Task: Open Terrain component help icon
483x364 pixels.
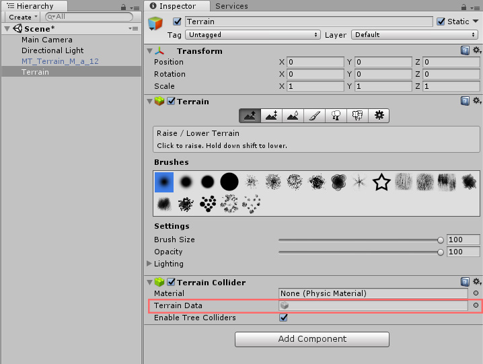Action: pyautogui.click(x=465, y=101)
